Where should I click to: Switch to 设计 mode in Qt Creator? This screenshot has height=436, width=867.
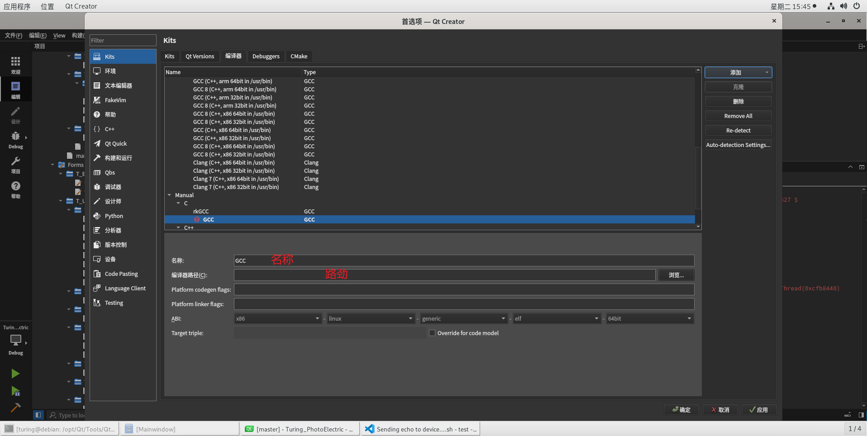(15, 114)
